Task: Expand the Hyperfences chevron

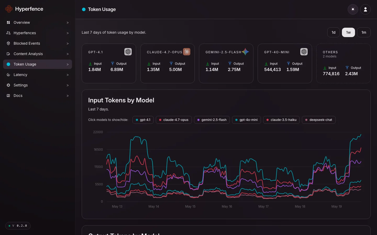Action: (x=68, y=33)
